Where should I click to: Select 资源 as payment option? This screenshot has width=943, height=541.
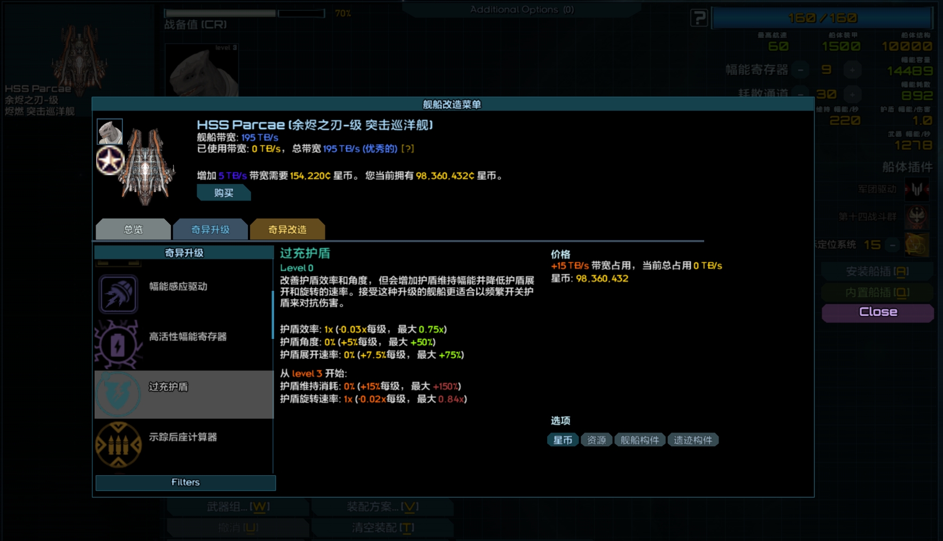tap(596, 439)
